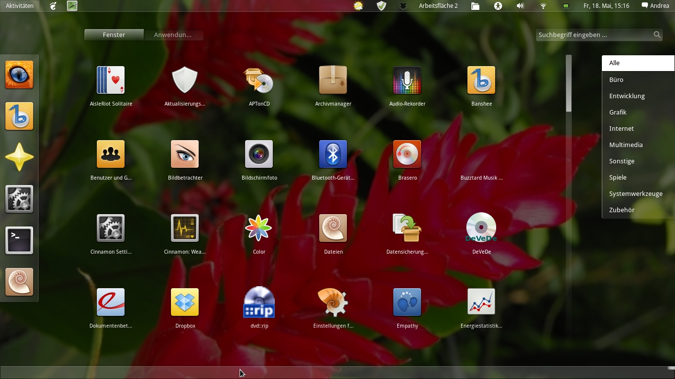The width and height of the screenshot is (675, 379).
Task: Filter apps by Büro category
Action: pyautogui.click(x=638, y=79)
